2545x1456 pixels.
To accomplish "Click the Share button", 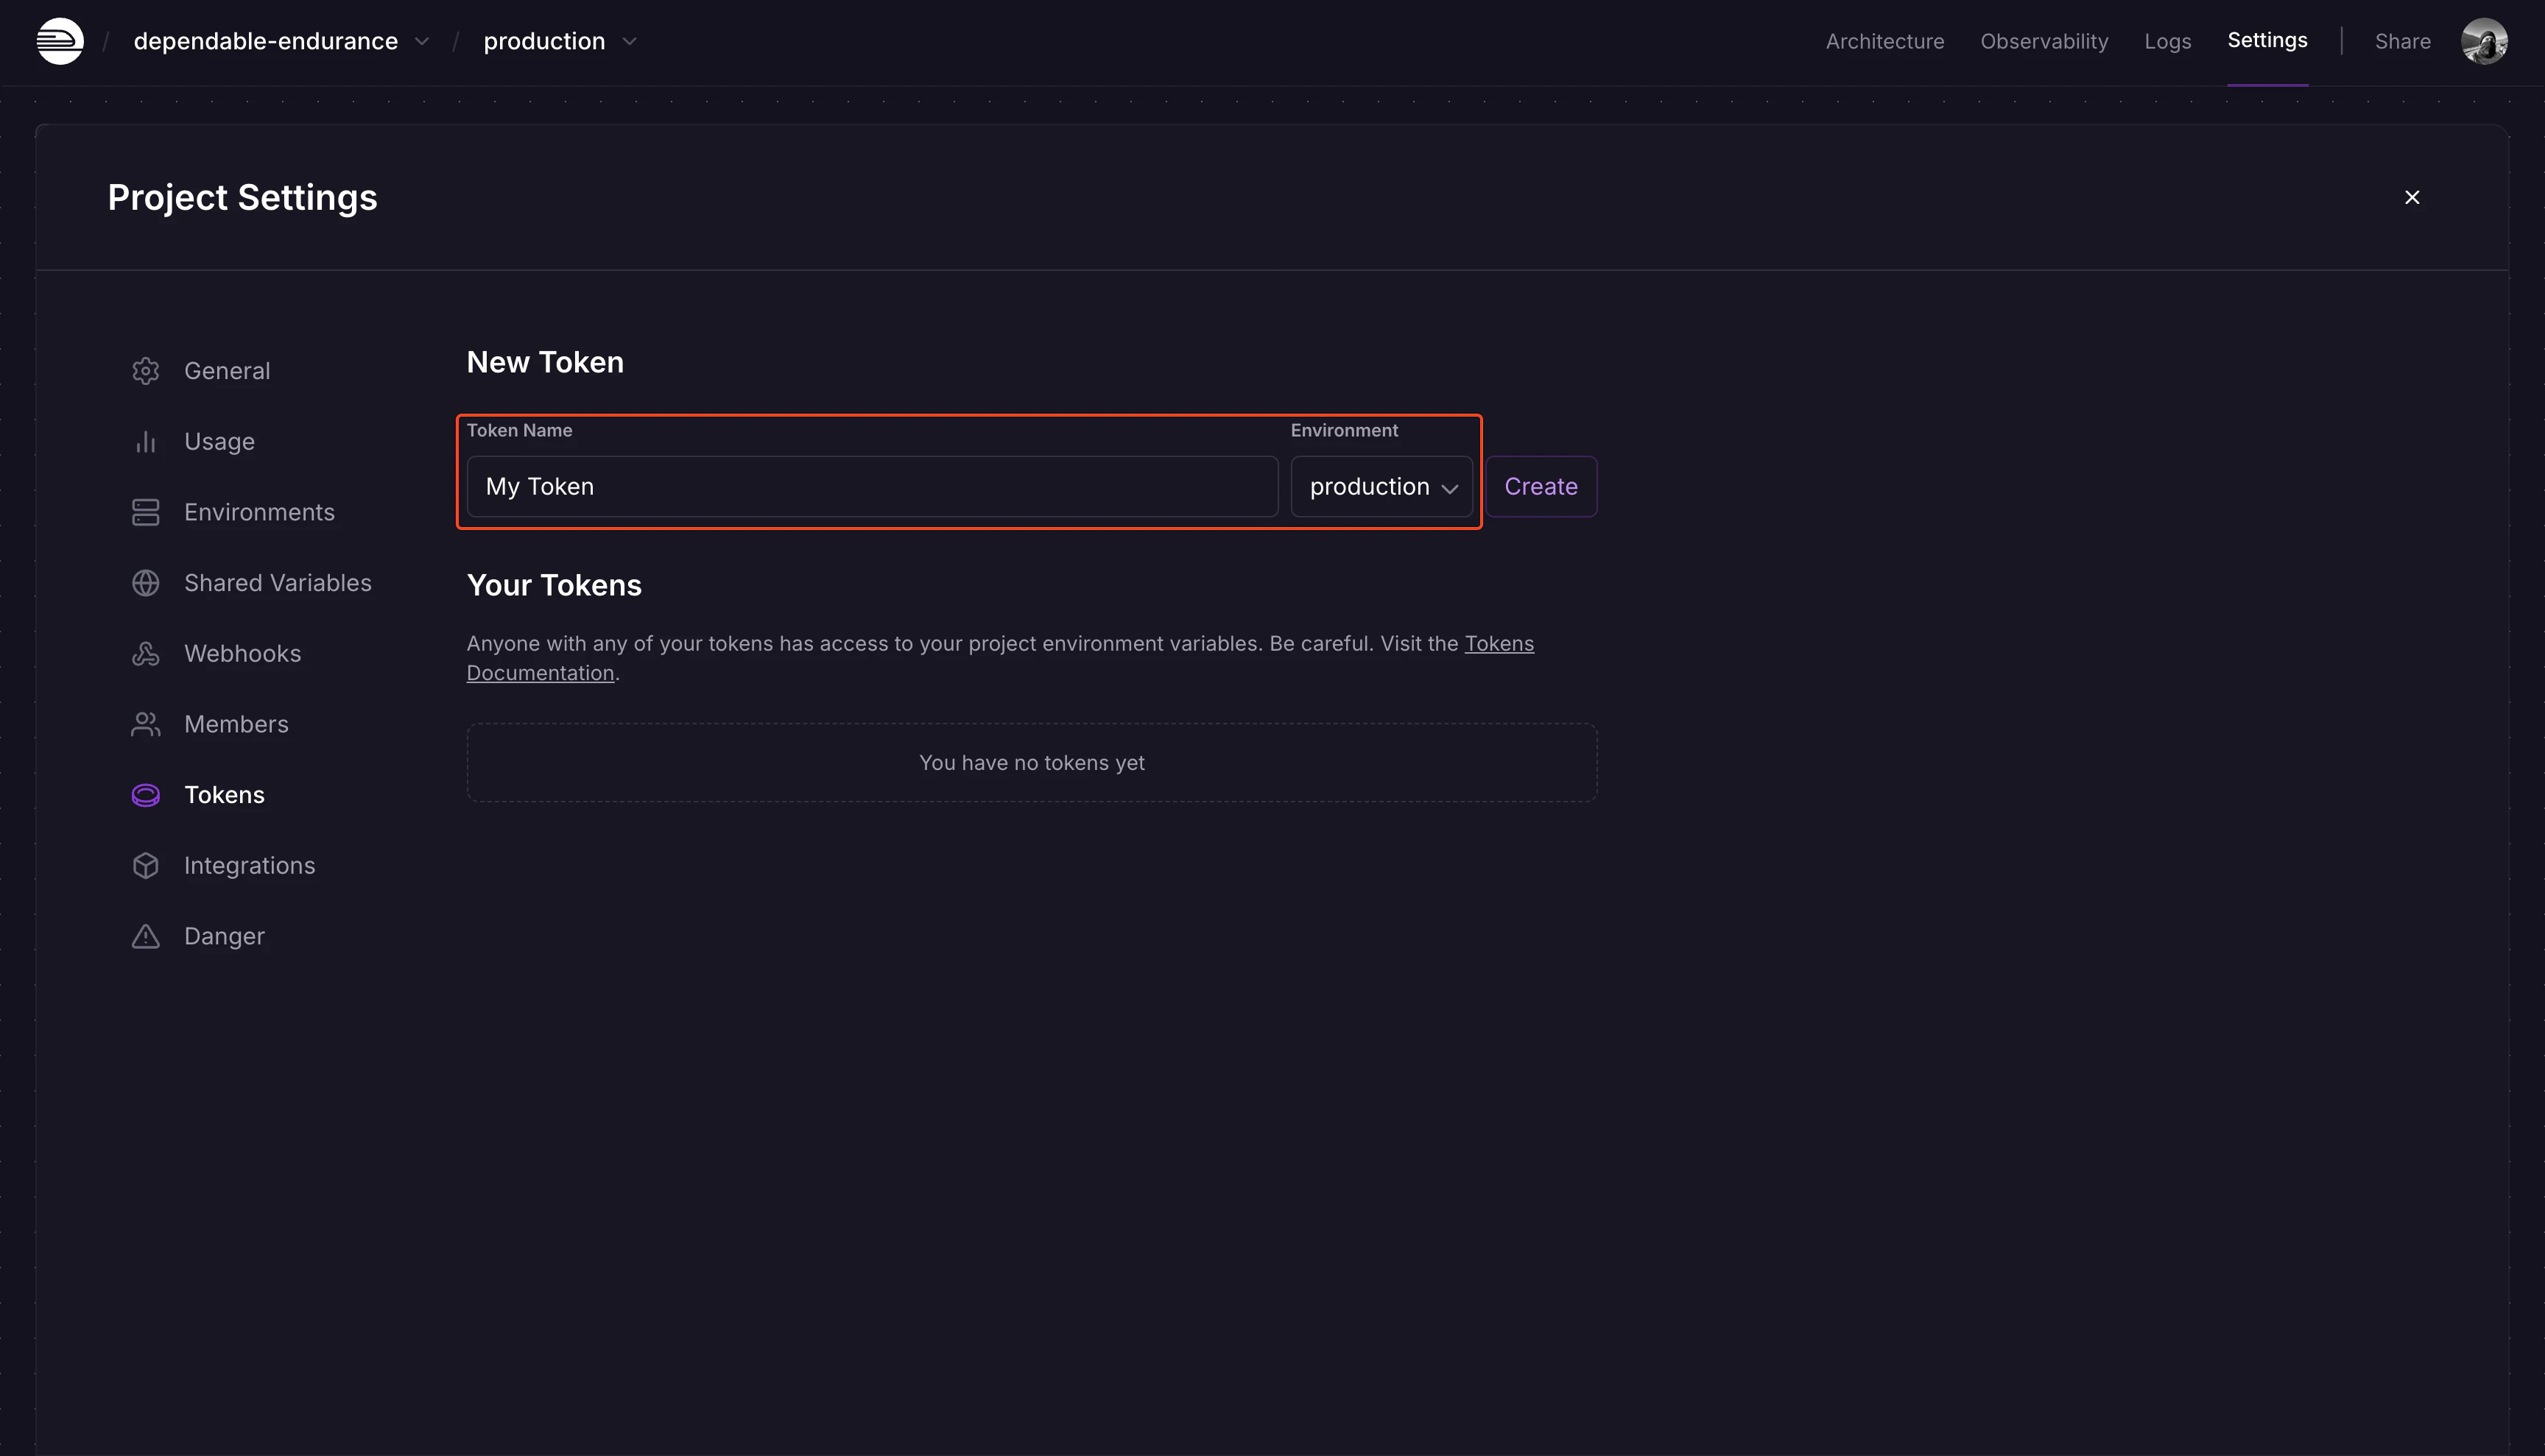I will coord(2402,41).
